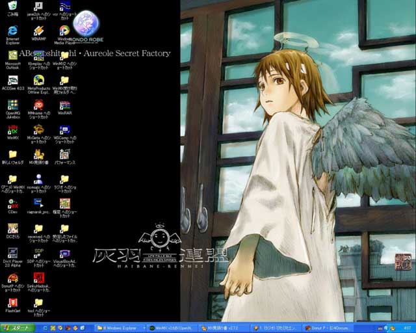Image resolution: width=416 pixels, height=333 pixels.
Task: Launch Internet Explorer from the desktop
Action: [x=12, y=31]
